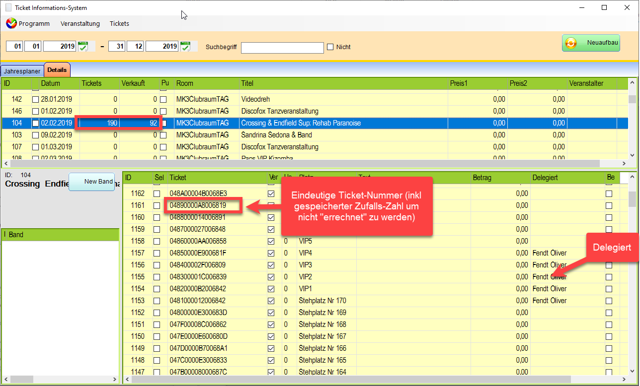
Task: Focus the end date month field showing 12
Action: [135, 46]
